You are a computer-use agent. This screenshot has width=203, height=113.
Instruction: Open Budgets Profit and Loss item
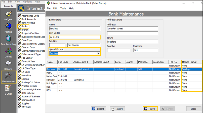[31, 37]
